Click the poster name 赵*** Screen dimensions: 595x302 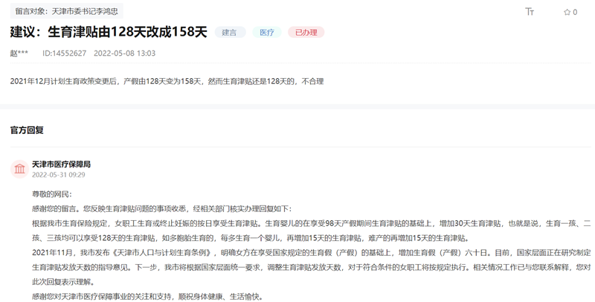[19, 53]
